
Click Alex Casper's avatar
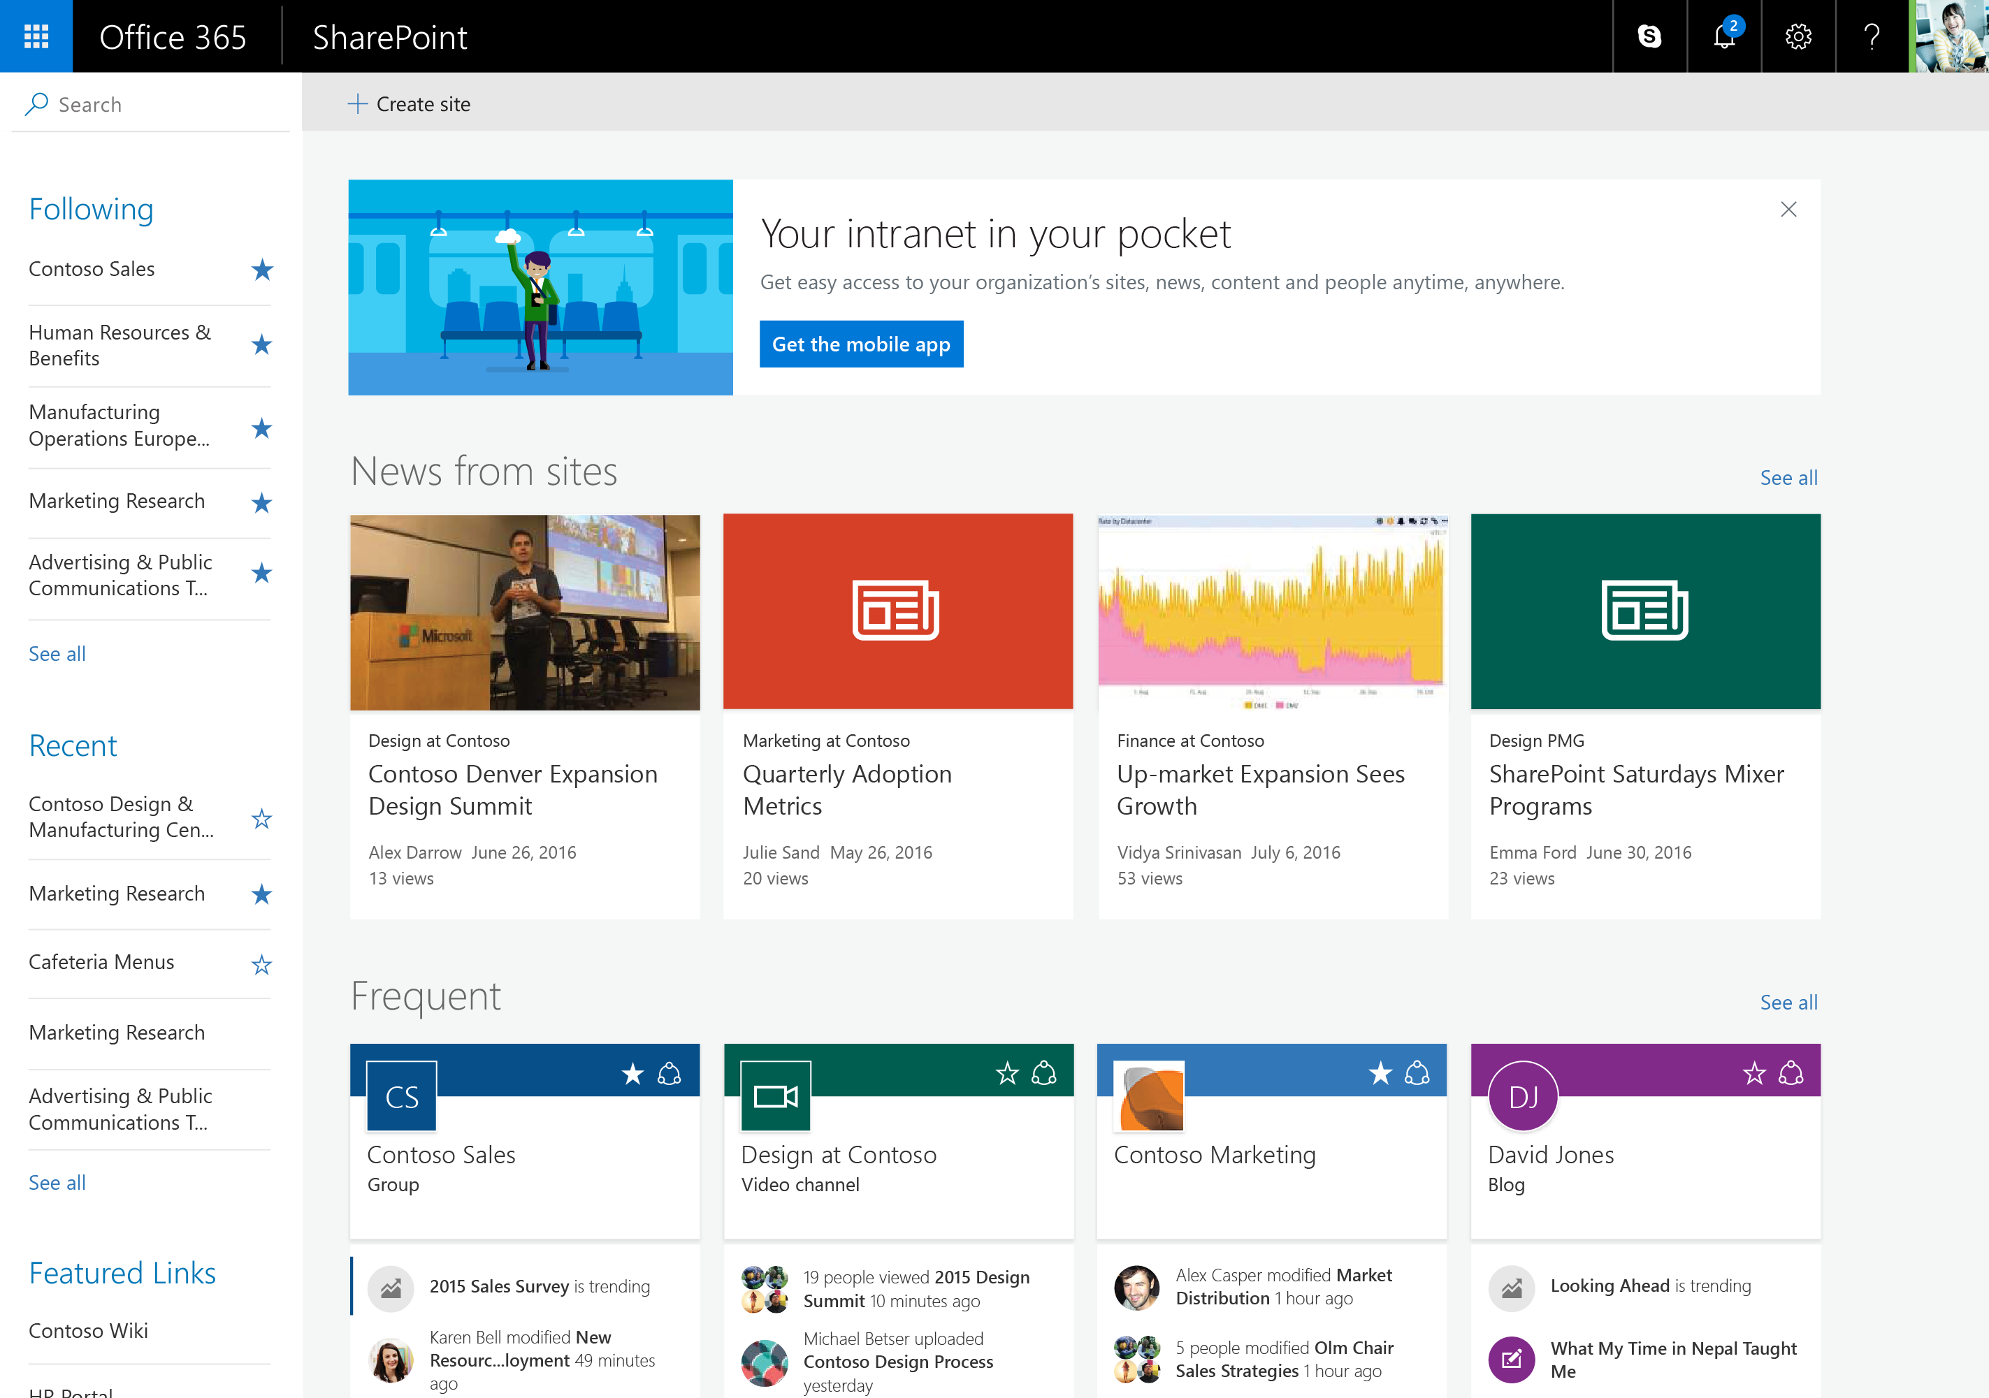1136,1288
